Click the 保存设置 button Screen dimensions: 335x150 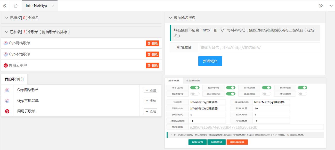[197, 142]
